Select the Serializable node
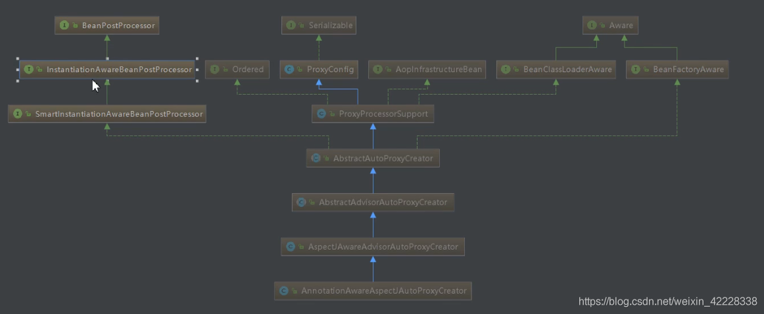764x314 pixels. [319, 26]
